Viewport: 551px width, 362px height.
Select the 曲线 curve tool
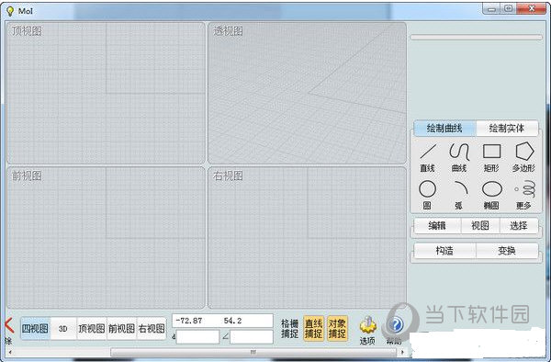pyautogui.click(x=459, y=157)
